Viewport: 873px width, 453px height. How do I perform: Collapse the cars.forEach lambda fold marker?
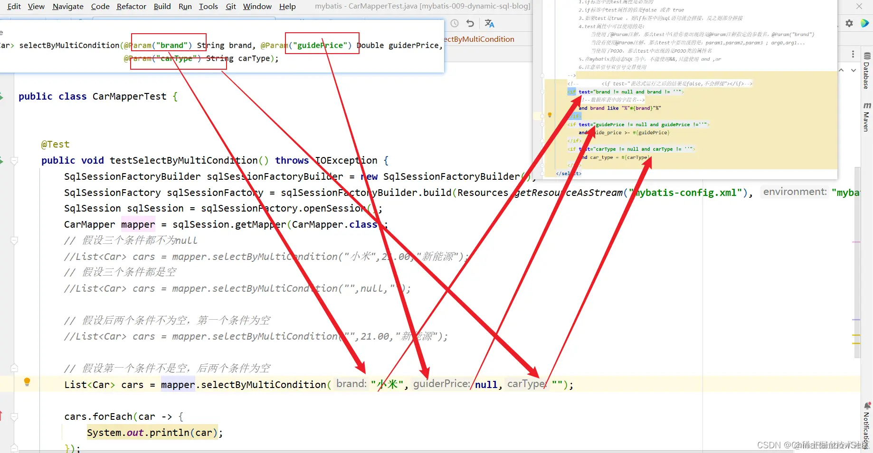tap(14, 417)
